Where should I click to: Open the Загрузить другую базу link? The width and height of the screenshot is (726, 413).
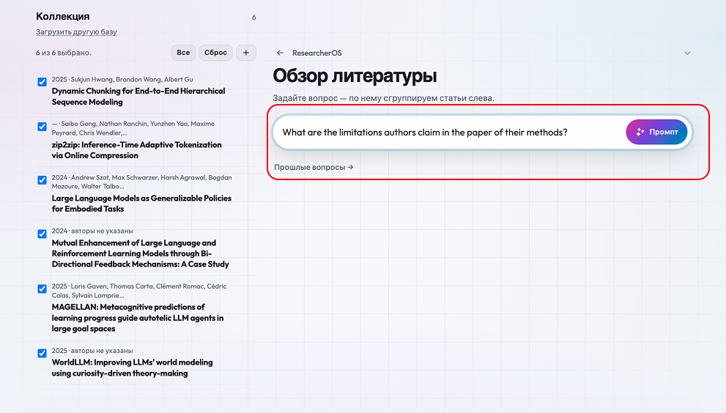pos(76,32)
